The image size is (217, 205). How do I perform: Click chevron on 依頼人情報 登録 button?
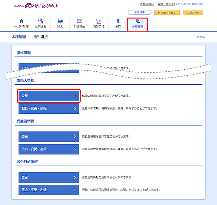coord(75,96)
